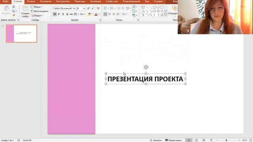Click the rotation handle above the title

pos(146,67)
